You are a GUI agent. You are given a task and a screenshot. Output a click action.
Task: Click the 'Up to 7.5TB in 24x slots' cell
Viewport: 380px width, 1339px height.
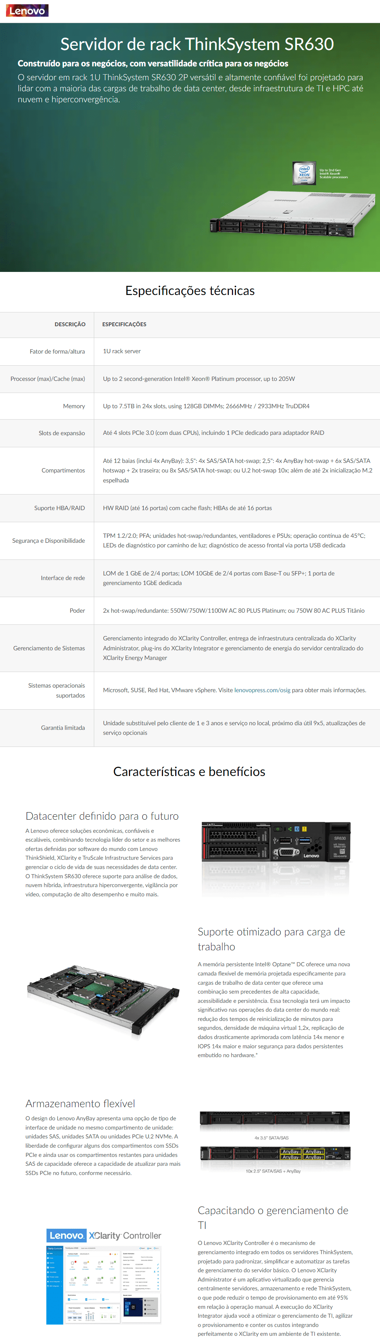tap(206, 406)
